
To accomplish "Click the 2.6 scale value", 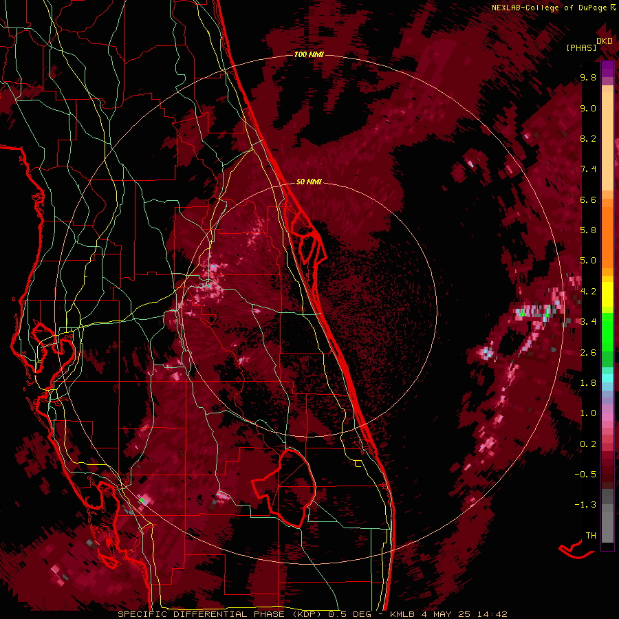I will click(x=588, y=353).
